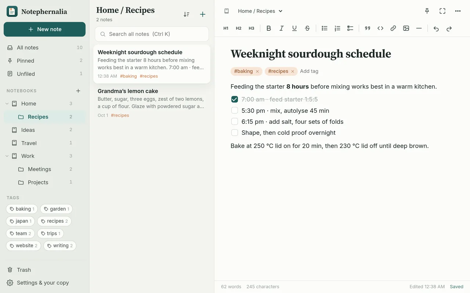The height and width of the screenshot is (293, 470).
Task: Open the Home / Recipes notebook dropdown
Action: (260, 11)
